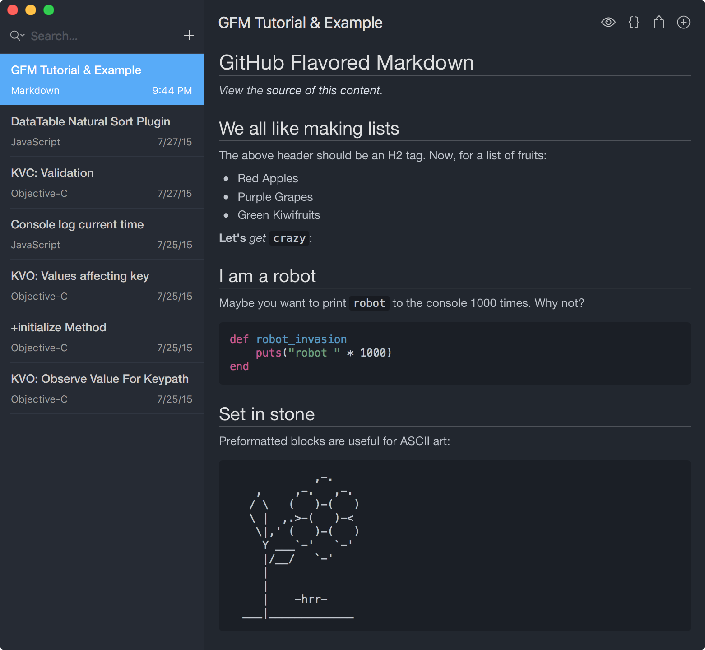Select the GFM Tutorial & Example snippet
The width and height of the screenshot is (705, 650).
[102, 79]
